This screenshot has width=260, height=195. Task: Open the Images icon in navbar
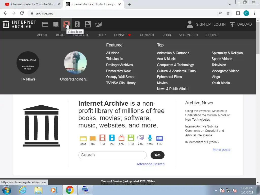99,24
